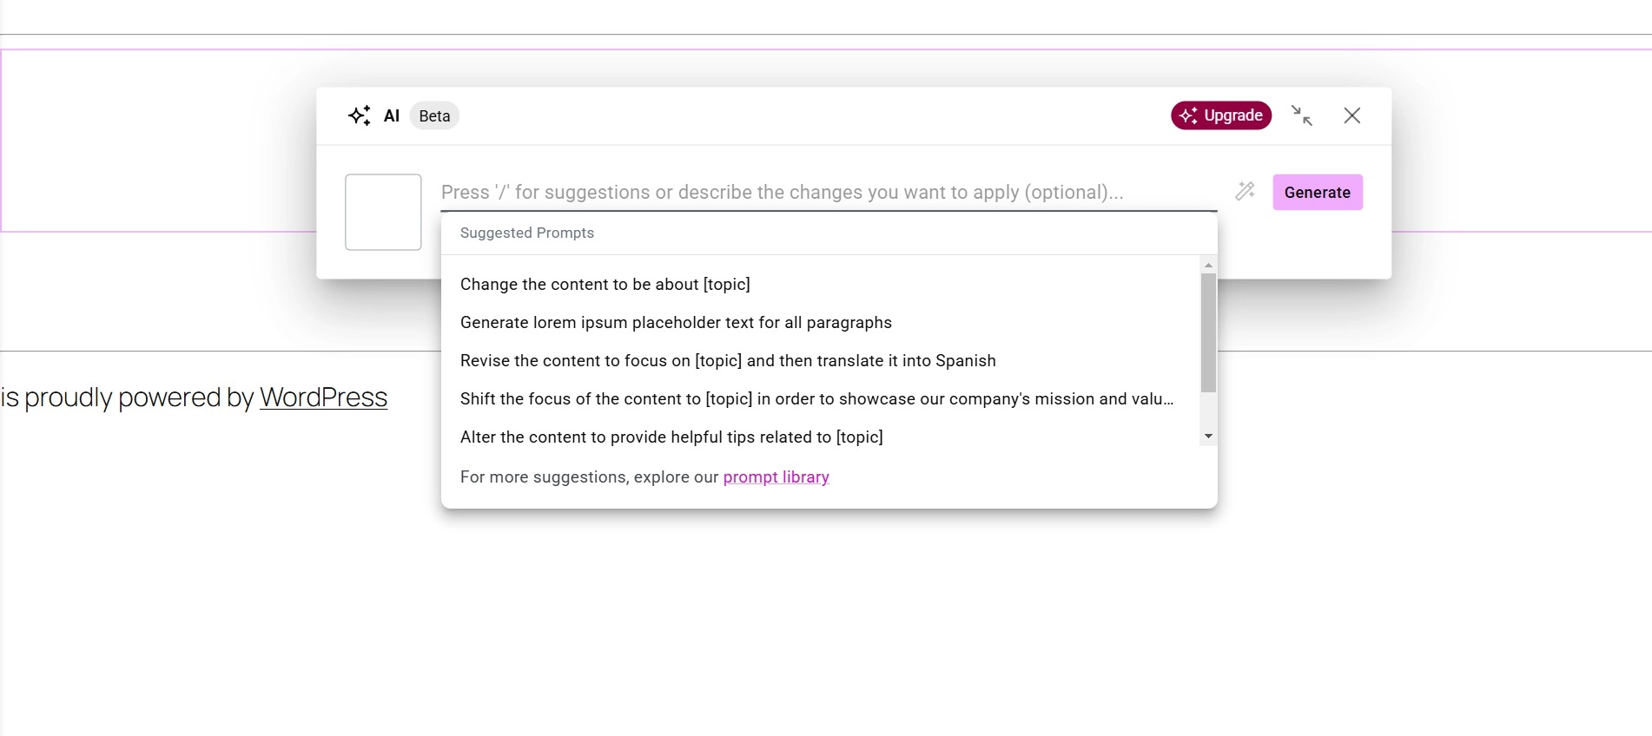Click the magic wand enhance prompt icon

pyautogui.click(x=1245, y=191)
